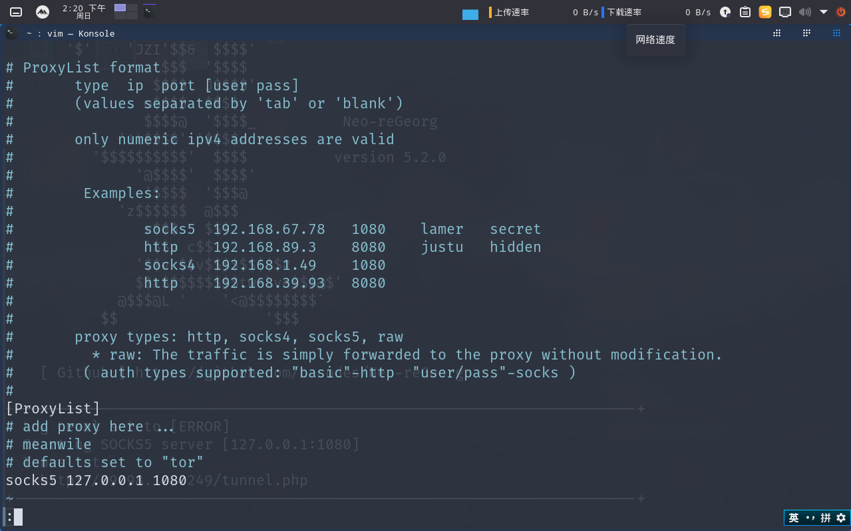851x531 pixels.
Task: Click the volume speaker tray icon
Action: (x=805, y=12)
